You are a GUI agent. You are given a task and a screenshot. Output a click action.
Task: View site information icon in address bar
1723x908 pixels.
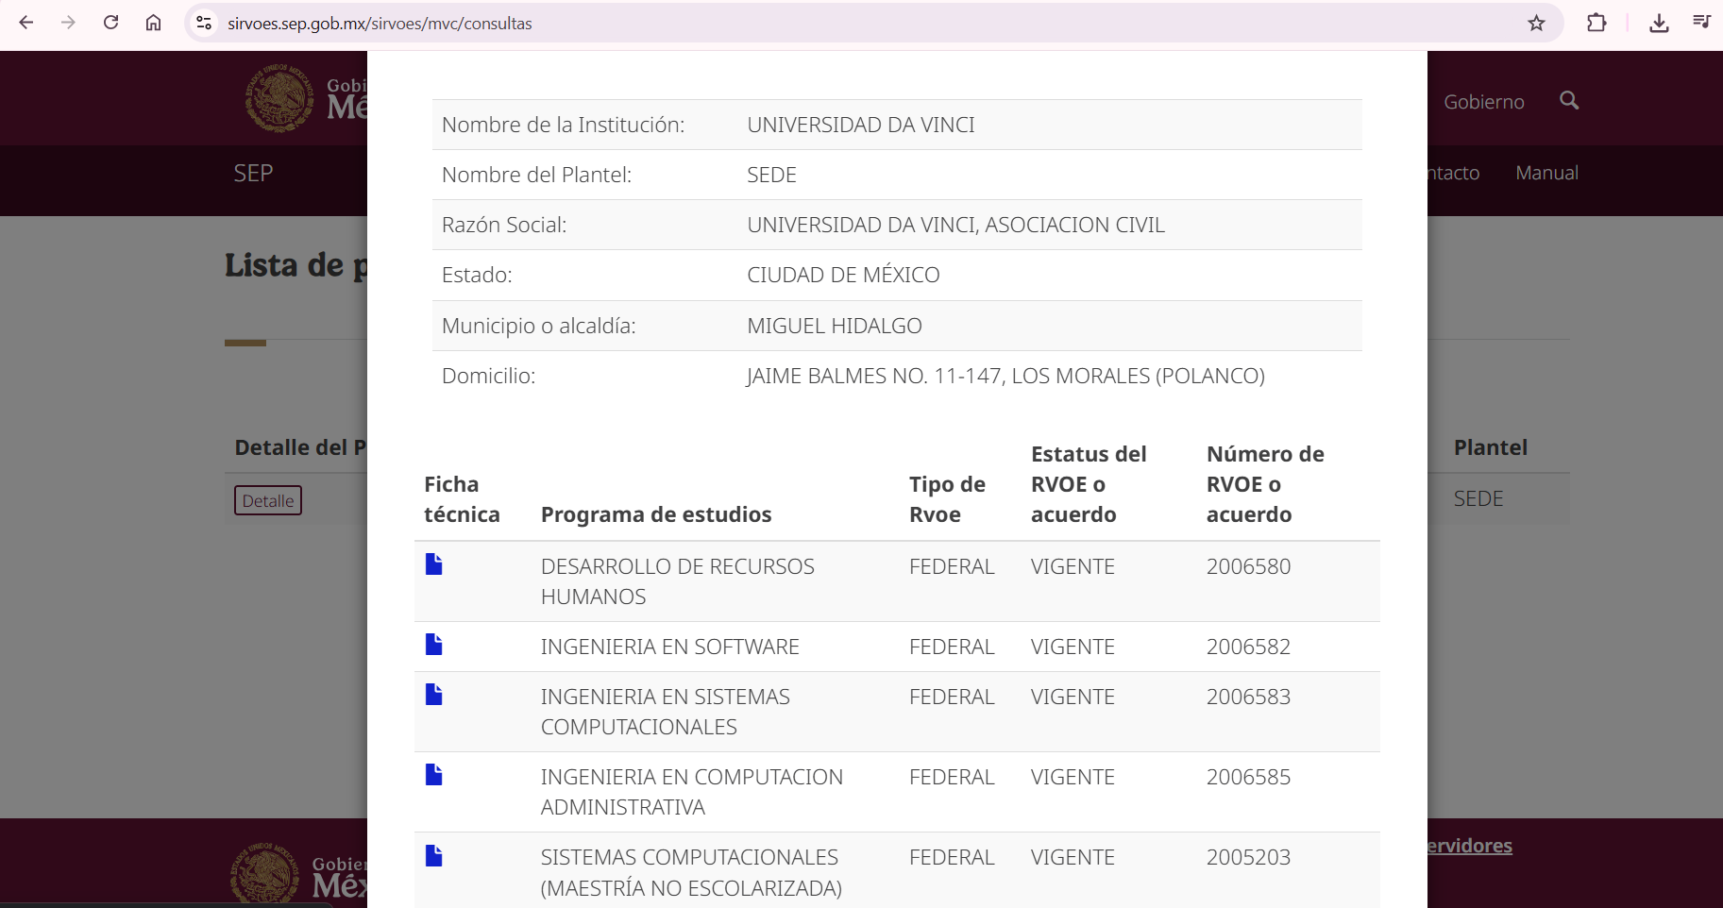pyautogui.click(x=204, y=23)
